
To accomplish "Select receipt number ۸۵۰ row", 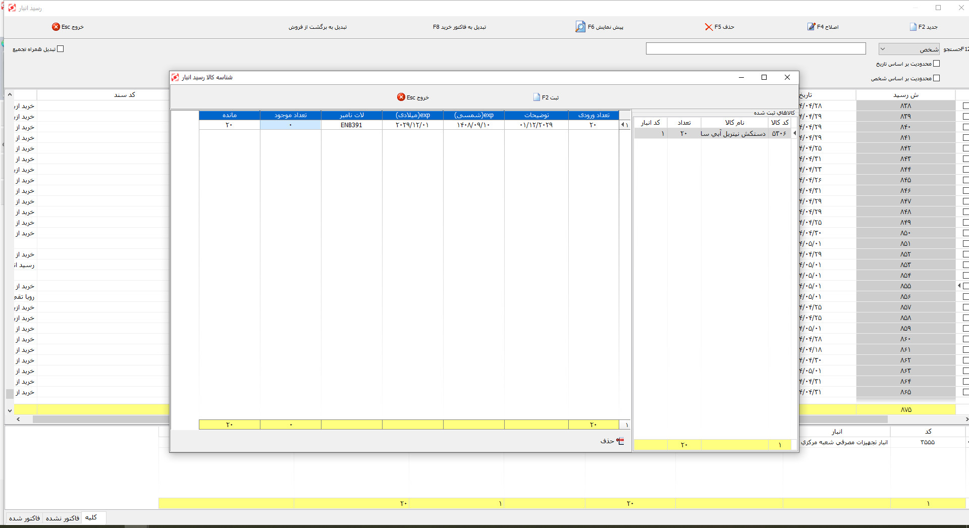I will click(x=905, y=233).
